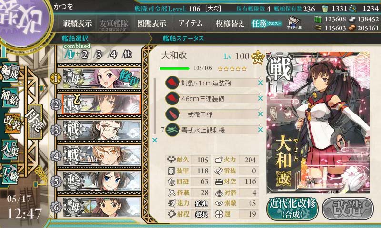Click the 近代化改修 modernization button

(292, 208)
